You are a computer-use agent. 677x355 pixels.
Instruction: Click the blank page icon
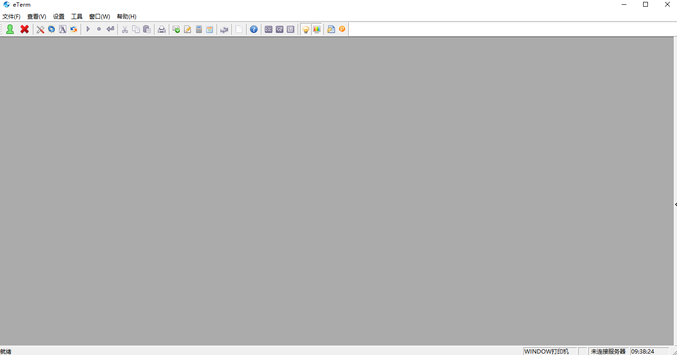[239, 30]
